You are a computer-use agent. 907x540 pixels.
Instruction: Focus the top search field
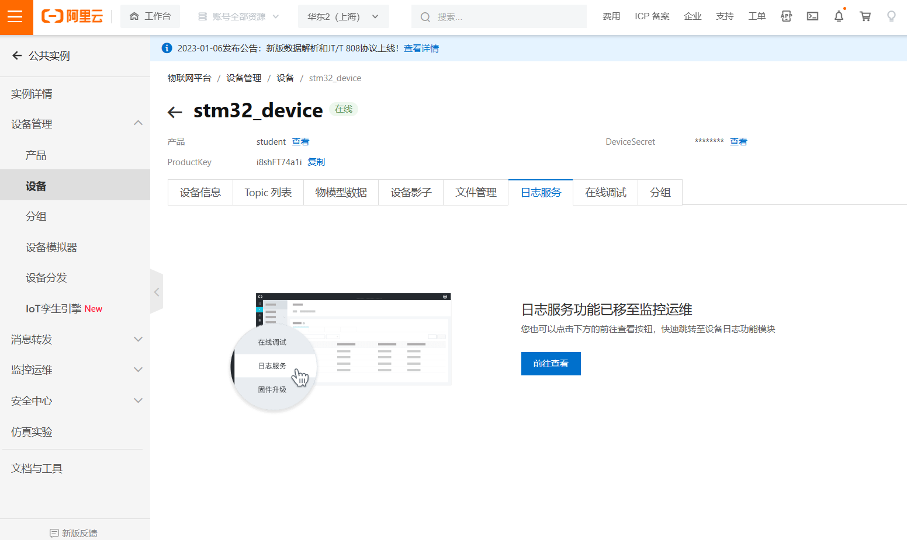[x=498, y=16]
